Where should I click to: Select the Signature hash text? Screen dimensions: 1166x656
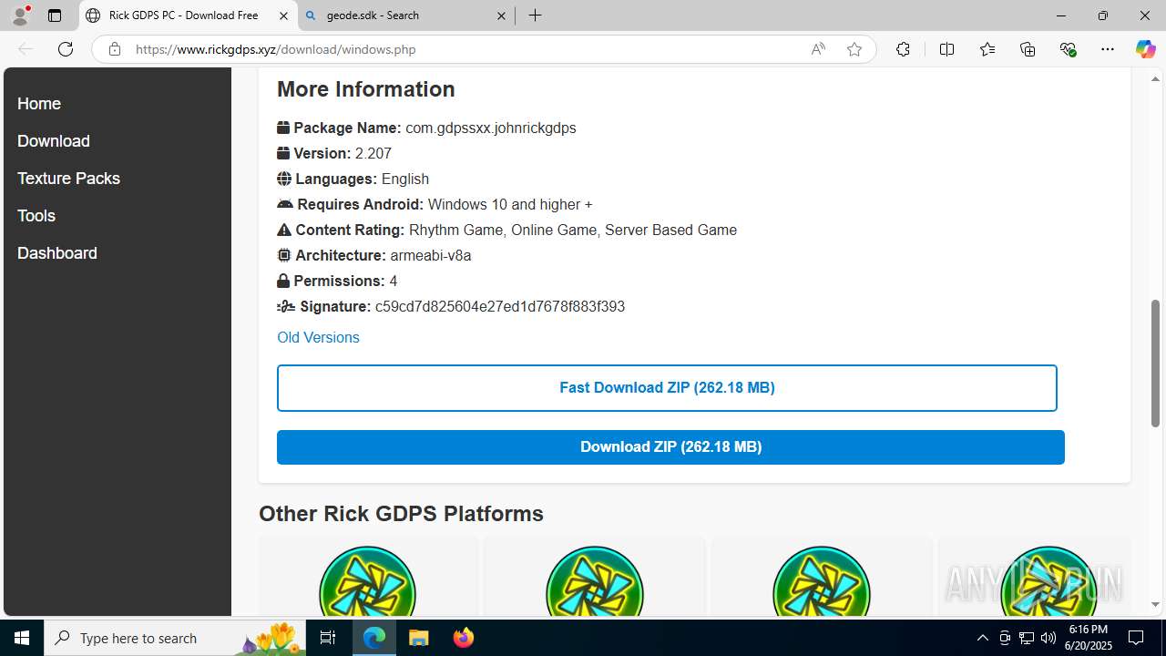(500, 307)
